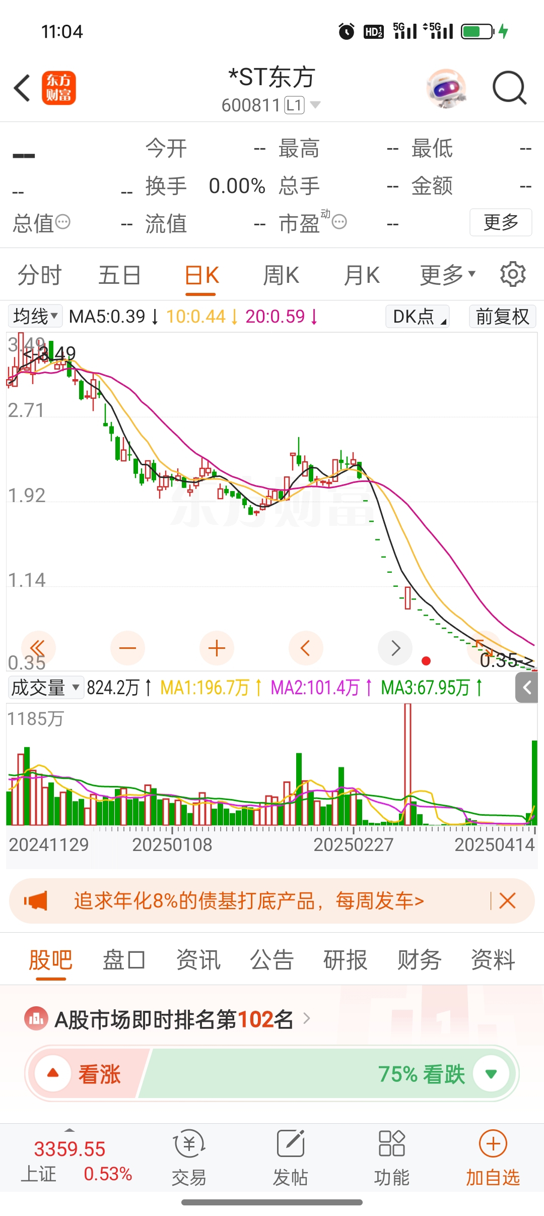Tap the L1 quote level badge

point(295,105)
